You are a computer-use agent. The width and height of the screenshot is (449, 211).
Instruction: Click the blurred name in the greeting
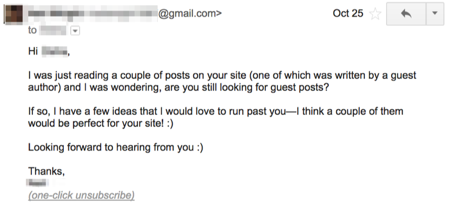click(55, 51)
